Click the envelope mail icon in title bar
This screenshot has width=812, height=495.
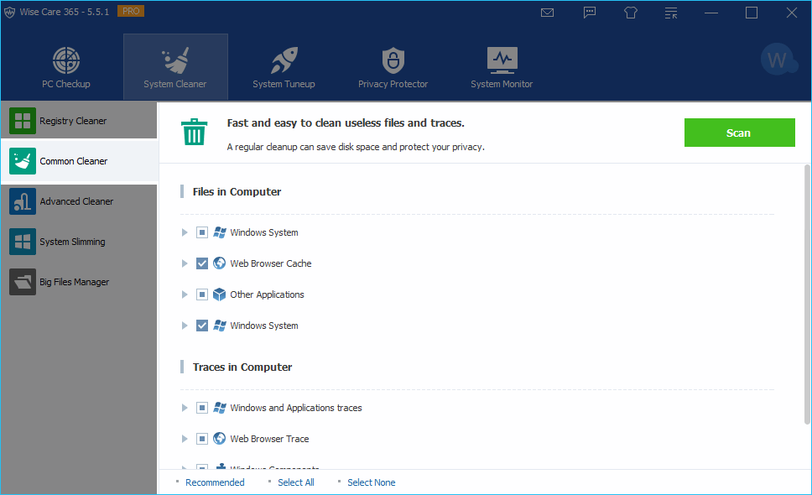click(x=548, y=13)
